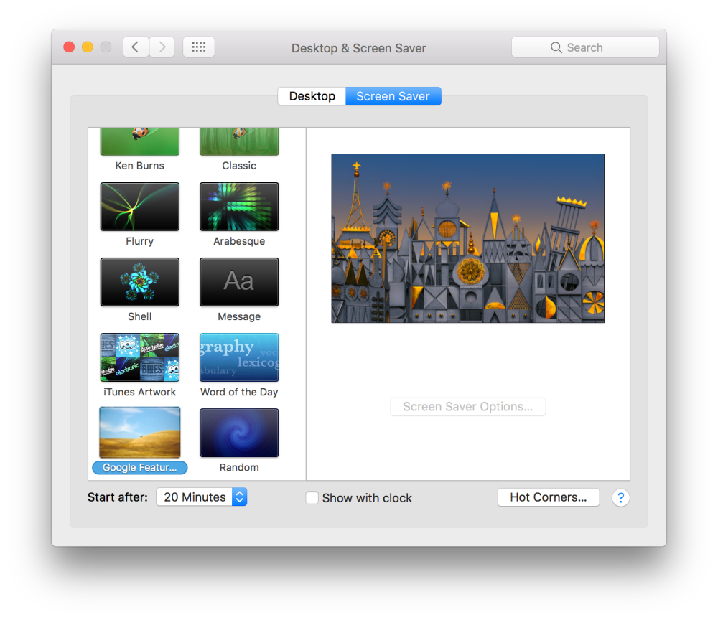Choose the Message screen saver
This screenshot has width=718, height=620.
click(x=239, y=282)
